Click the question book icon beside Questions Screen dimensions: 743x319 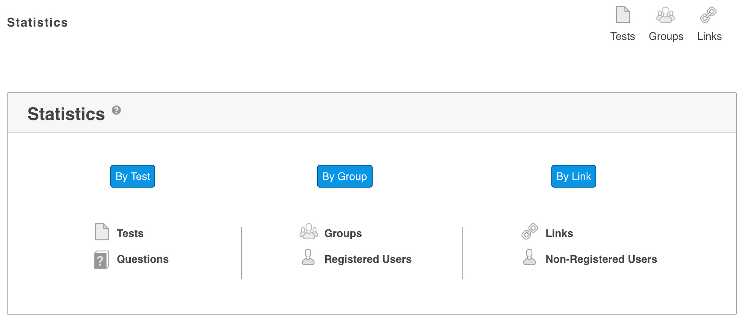coord(101,260)
